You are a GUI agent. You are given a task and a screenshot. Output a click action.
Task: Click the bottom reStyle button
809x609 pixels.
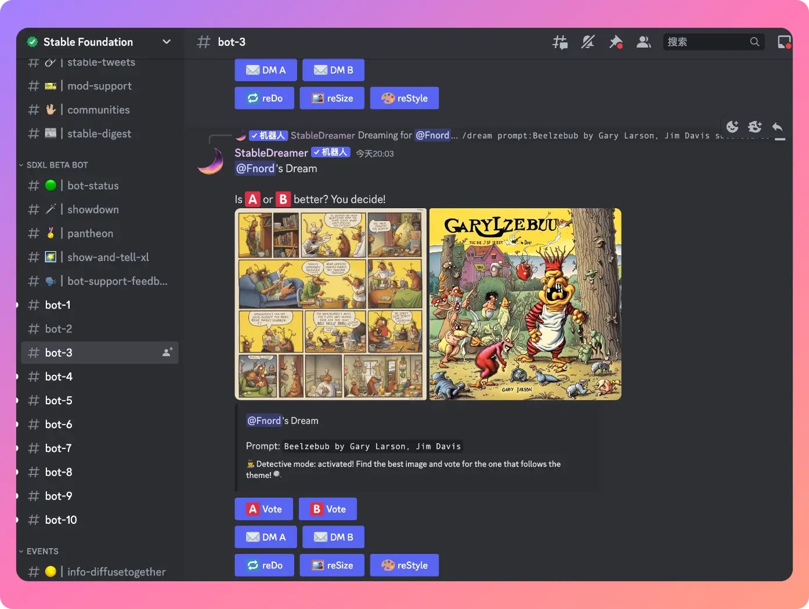pyautogui.click(x=404, y=565)
